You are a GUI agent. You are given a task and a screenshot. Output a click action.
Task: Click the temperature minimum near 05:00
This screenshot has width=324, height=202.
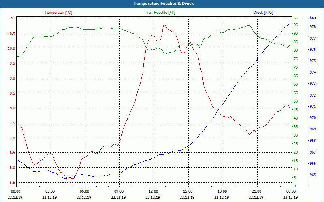pyautogui.click(x=72, y=178)
